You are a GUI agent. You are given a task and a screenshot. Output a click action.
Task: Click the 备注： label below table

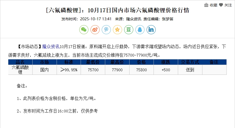point(22,86)
